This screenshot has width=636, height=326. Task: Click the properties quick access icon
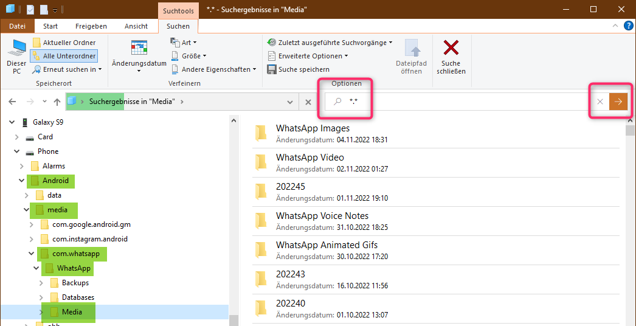tap(31, 9)
